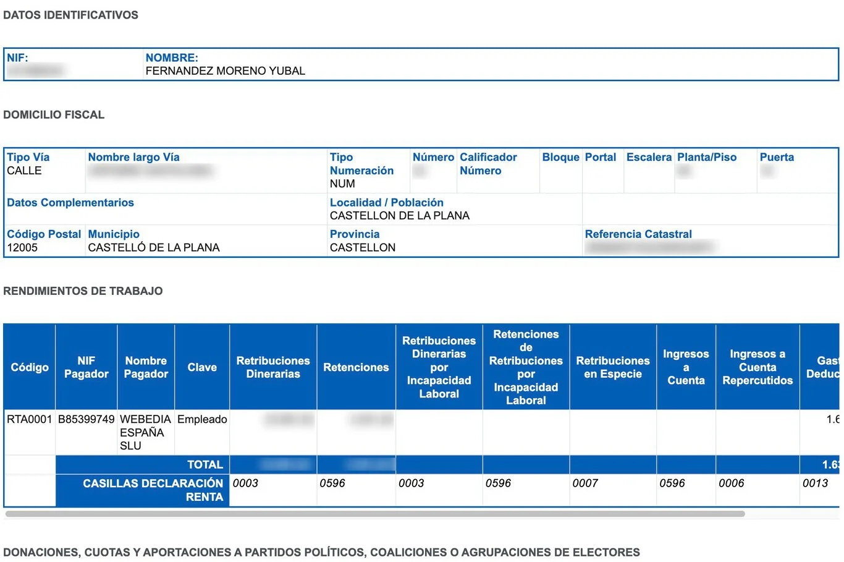The height and width of the screenshot is (562, 844).
Task: Click the Provincia label
Action: tap(355, 234)
